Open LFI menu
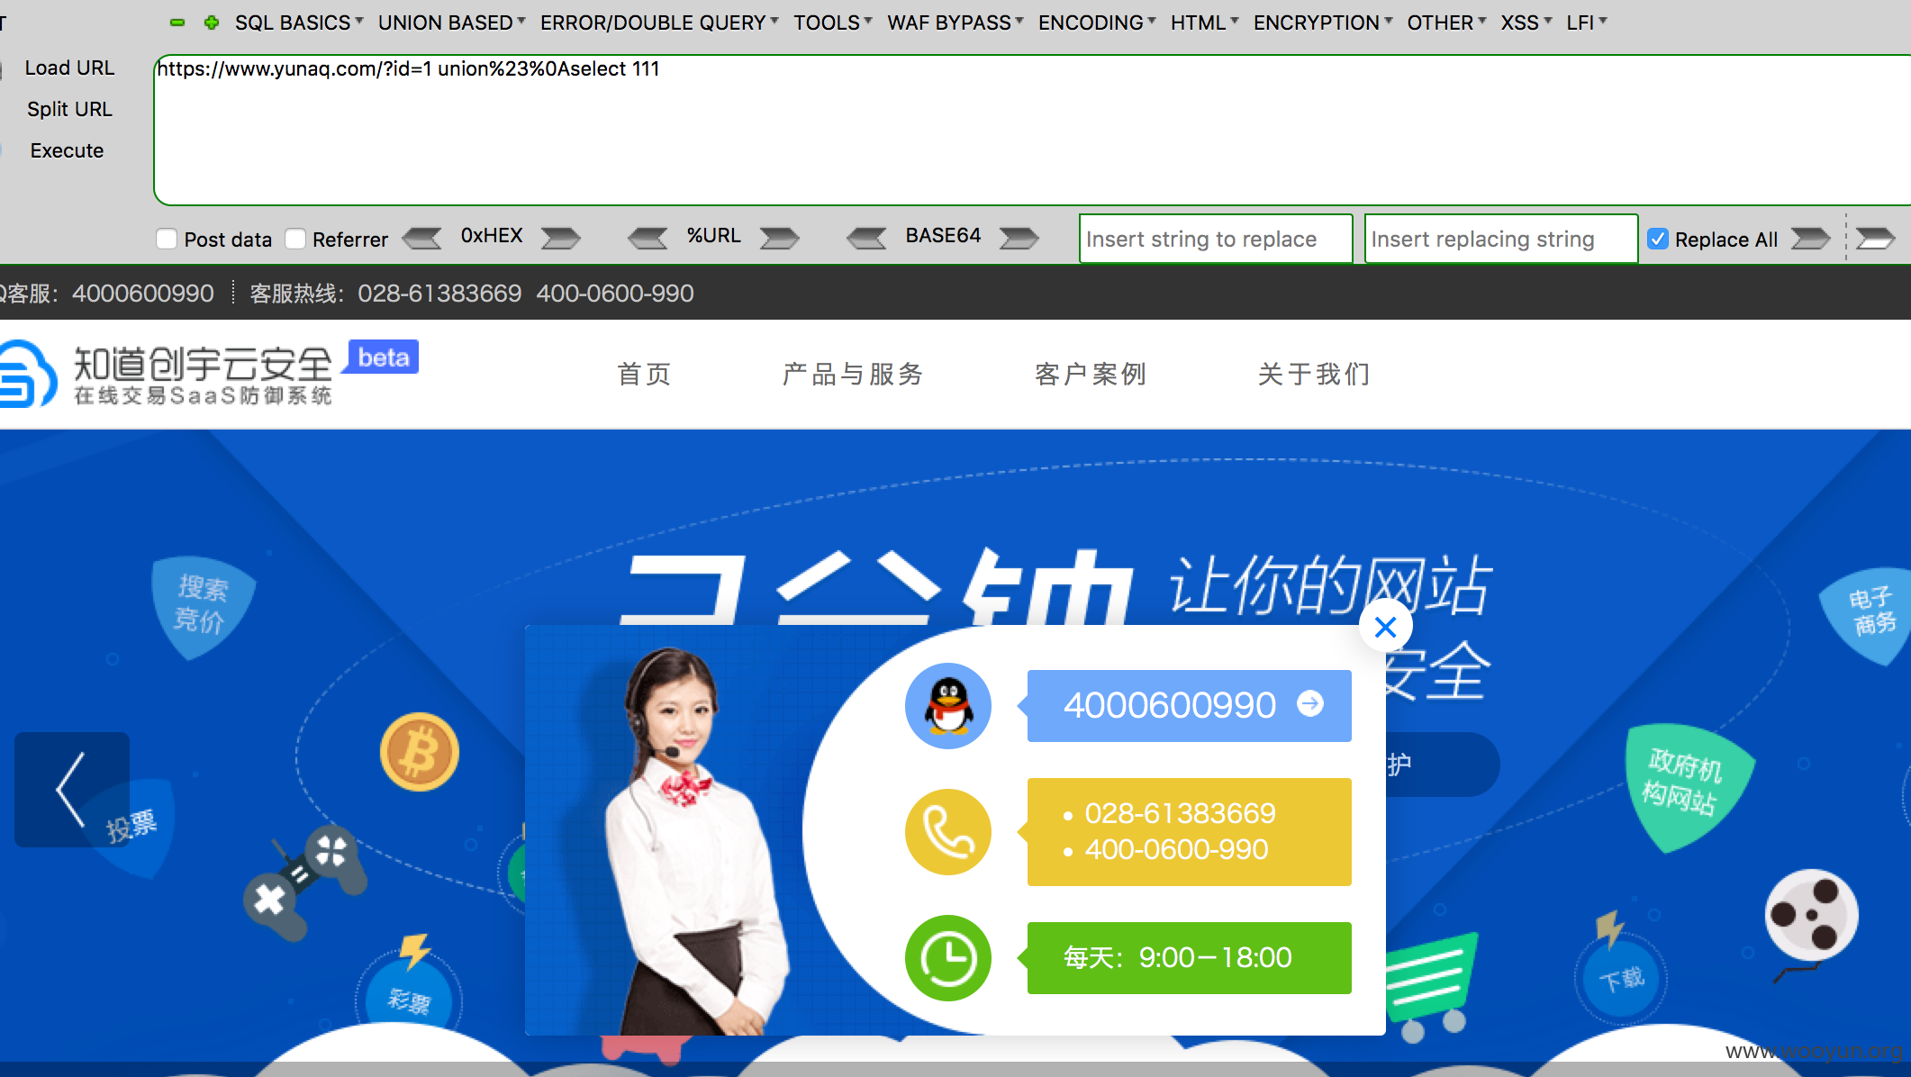The image size is (1911, 1077). click(1586, 23)
